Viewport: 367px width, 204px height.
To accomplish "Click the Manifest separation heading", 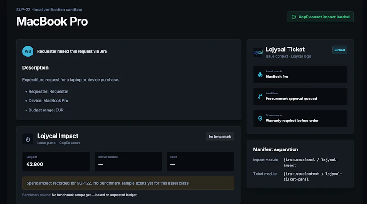I will click(x=276, y=149).
